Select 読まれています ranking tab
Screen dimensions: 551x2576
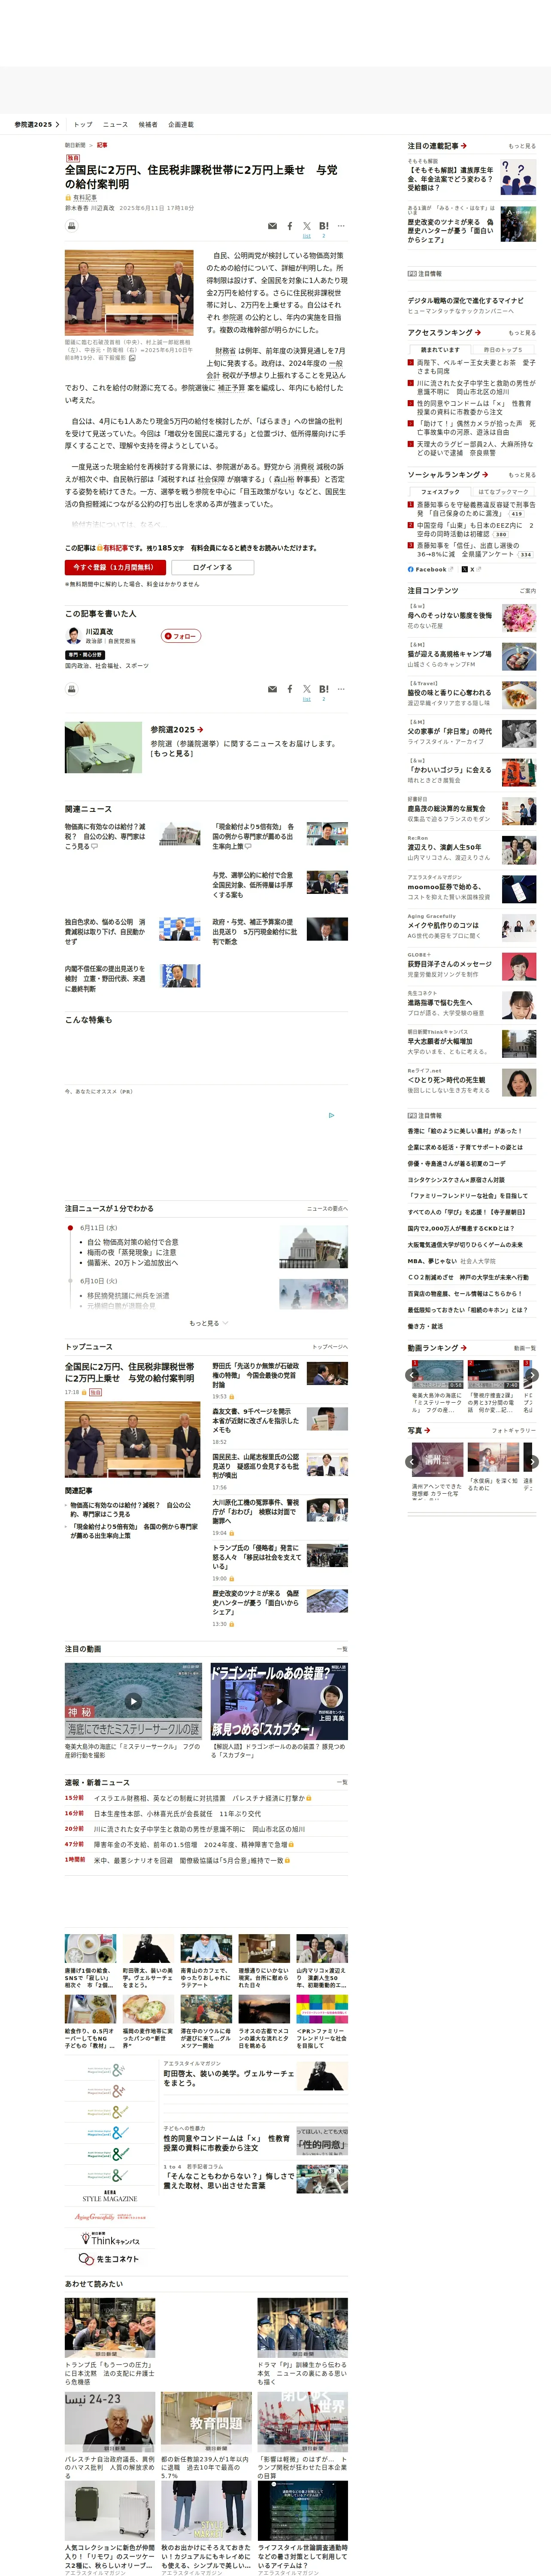[x=441, y=350]
